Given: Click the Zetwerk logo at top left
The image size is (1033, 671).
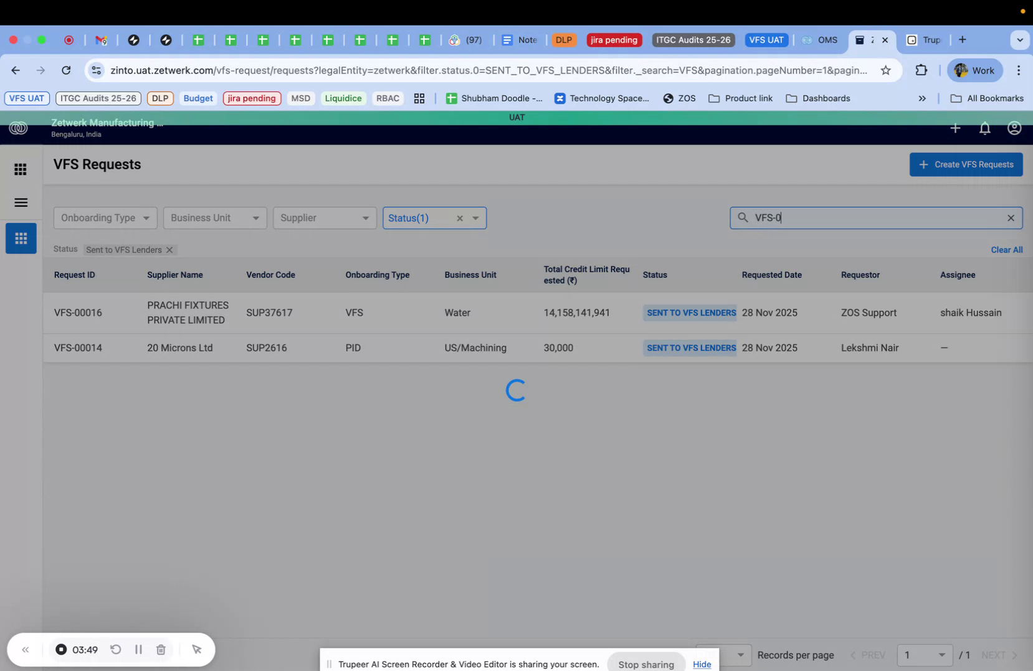Looking at the screenshot, I should click(18, 128).
